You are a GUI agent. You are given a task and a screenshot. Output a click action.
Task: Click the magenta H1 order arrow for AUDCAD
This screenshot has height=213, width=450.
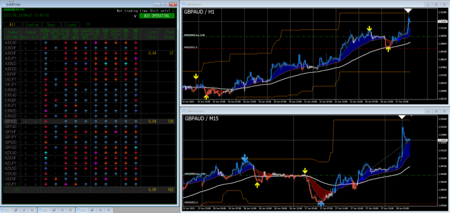click(x=96, y=42)
